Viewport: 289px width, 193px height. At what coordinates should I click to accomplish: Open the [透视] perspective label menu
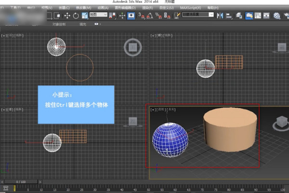point(161,110)
